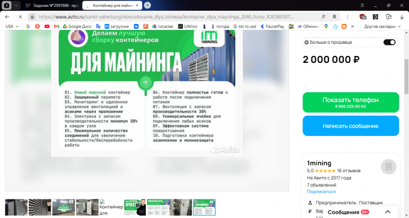Select the broken Контейнер для thumbnail
The width and height of the screenshot is (409, 218).
111,207
